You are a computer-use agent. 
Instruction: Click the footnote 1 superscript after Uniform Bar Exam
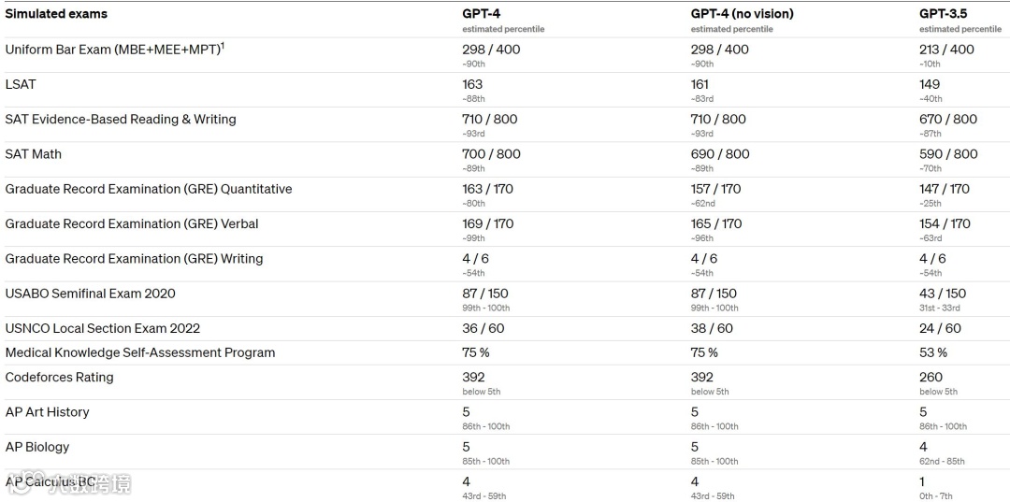222,45
